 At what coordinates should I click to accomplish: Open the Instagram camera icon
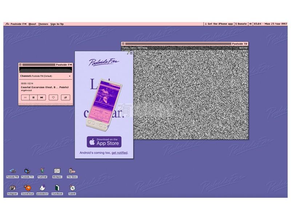point(12,188)
